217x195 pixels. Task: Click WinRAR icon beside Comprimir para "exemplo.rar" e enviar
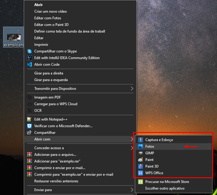[29, 174]
